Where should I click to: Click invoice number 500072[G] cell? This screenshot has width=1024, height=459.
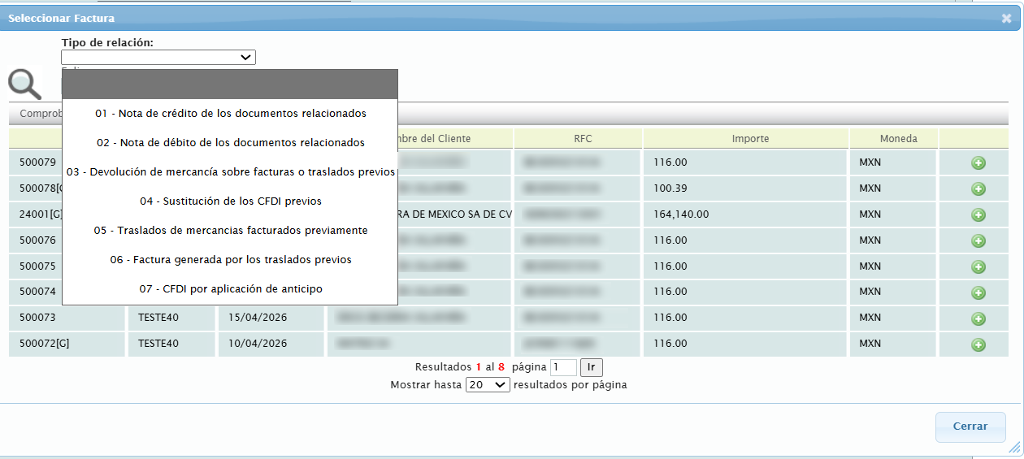(x=67, y=344)
